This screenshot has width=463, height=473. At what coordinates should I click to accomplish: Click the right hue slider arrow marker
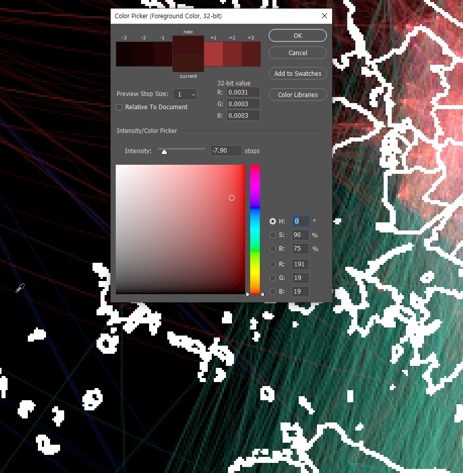[x=262, y=295]
